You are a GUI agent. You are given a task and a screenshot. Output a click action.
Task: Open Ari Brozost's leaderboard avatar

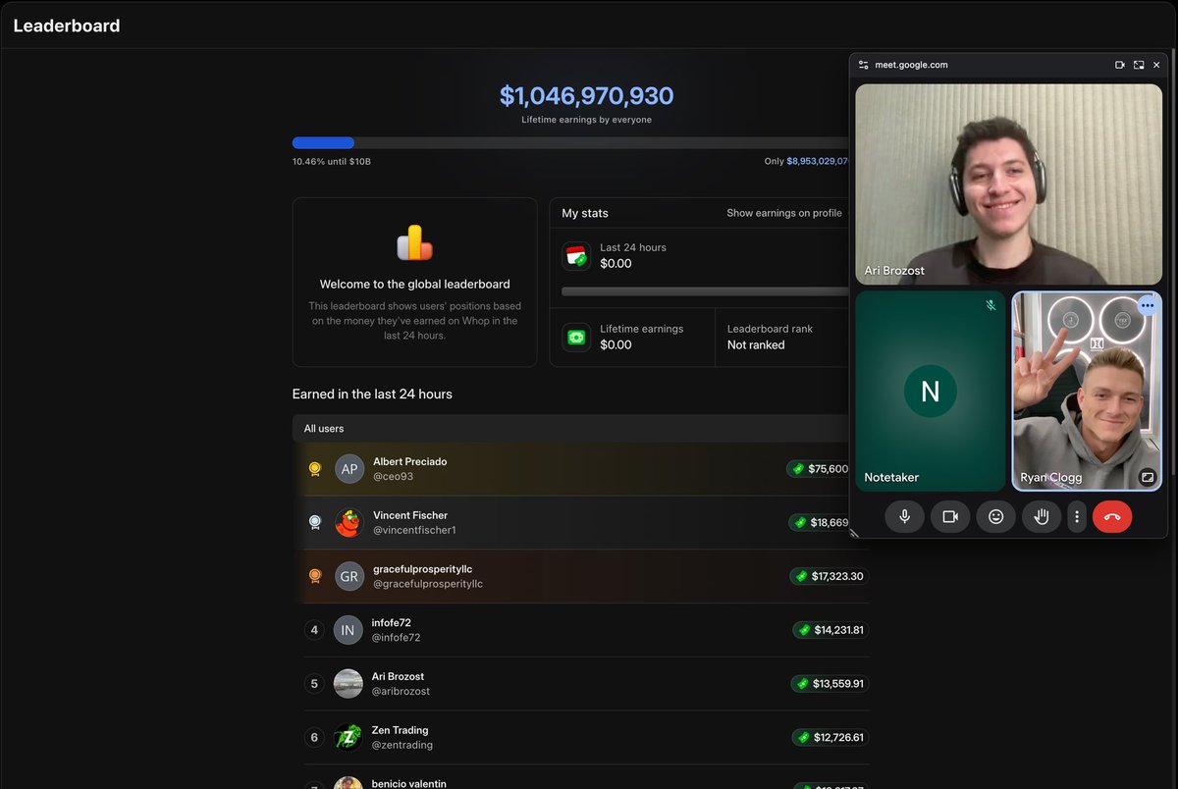(348, 684)
